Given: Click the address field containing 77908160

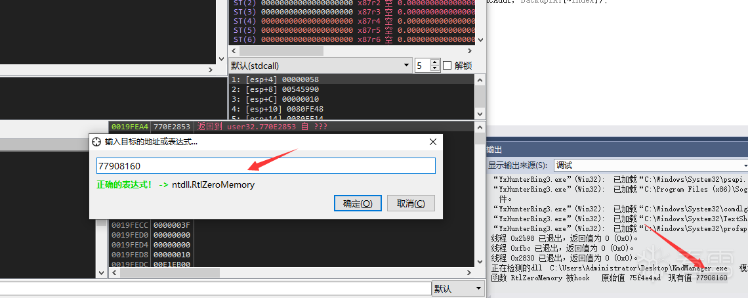Looking at the screenshot, I should point(266,165).
